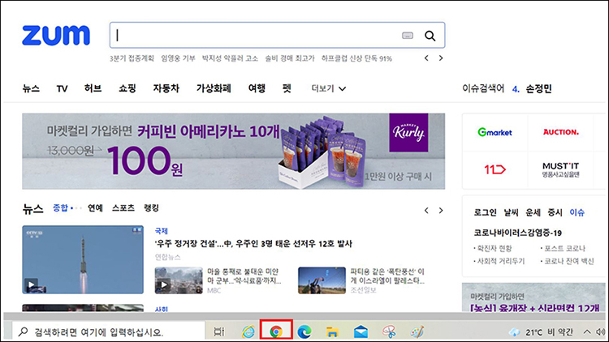Select the 랭킹 news tab
This screenshot has width=609, height=342.
(151, 208)
